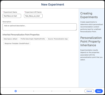The height and width of the screenshot is (95, 105).
Task: Click the 'Create experiments to determine' help paragraph
Action: pos(91,27)
